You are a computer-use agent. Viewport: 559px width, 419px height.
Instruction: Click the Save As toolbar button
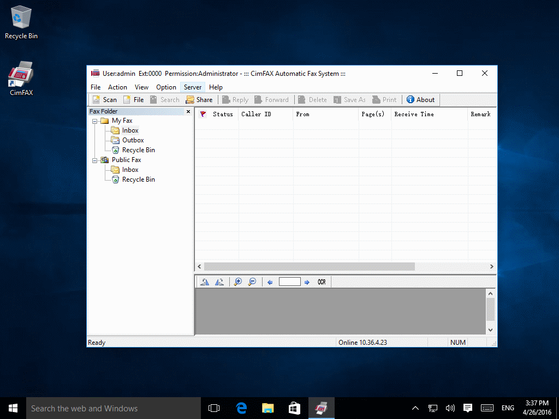coord(349,100)
